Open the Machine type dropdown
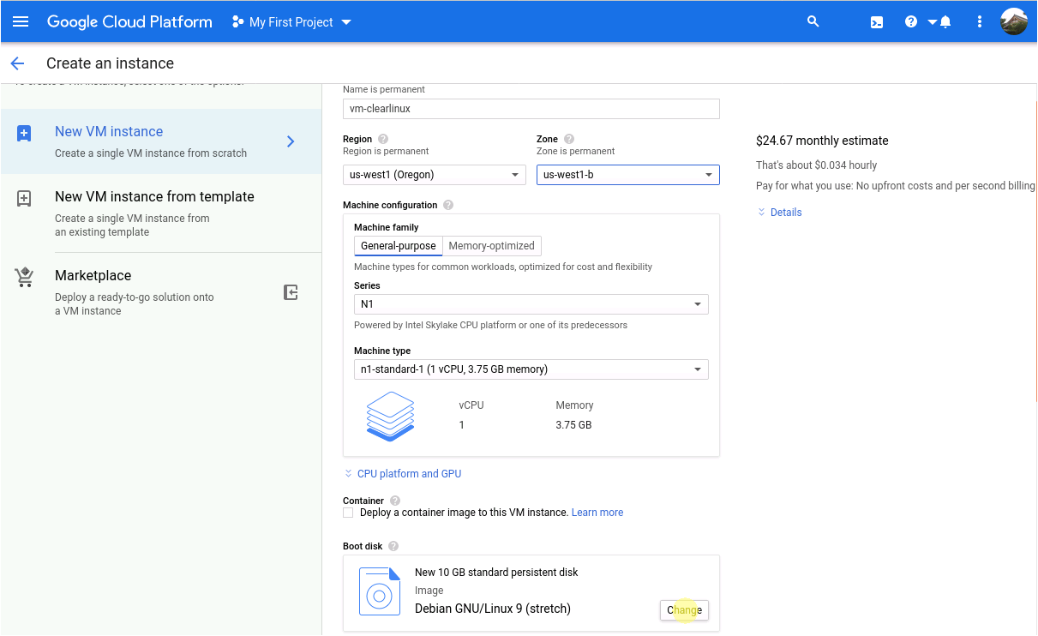 (x=531, y=369)
